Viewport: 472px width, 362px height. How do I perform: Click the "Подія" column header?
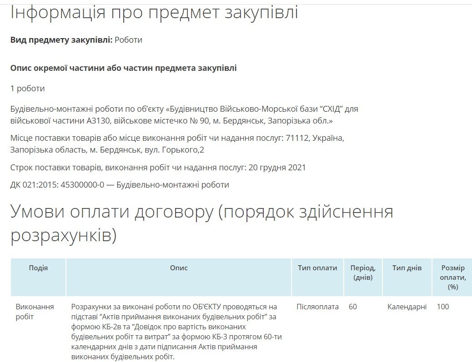click(x=38, y=268)
